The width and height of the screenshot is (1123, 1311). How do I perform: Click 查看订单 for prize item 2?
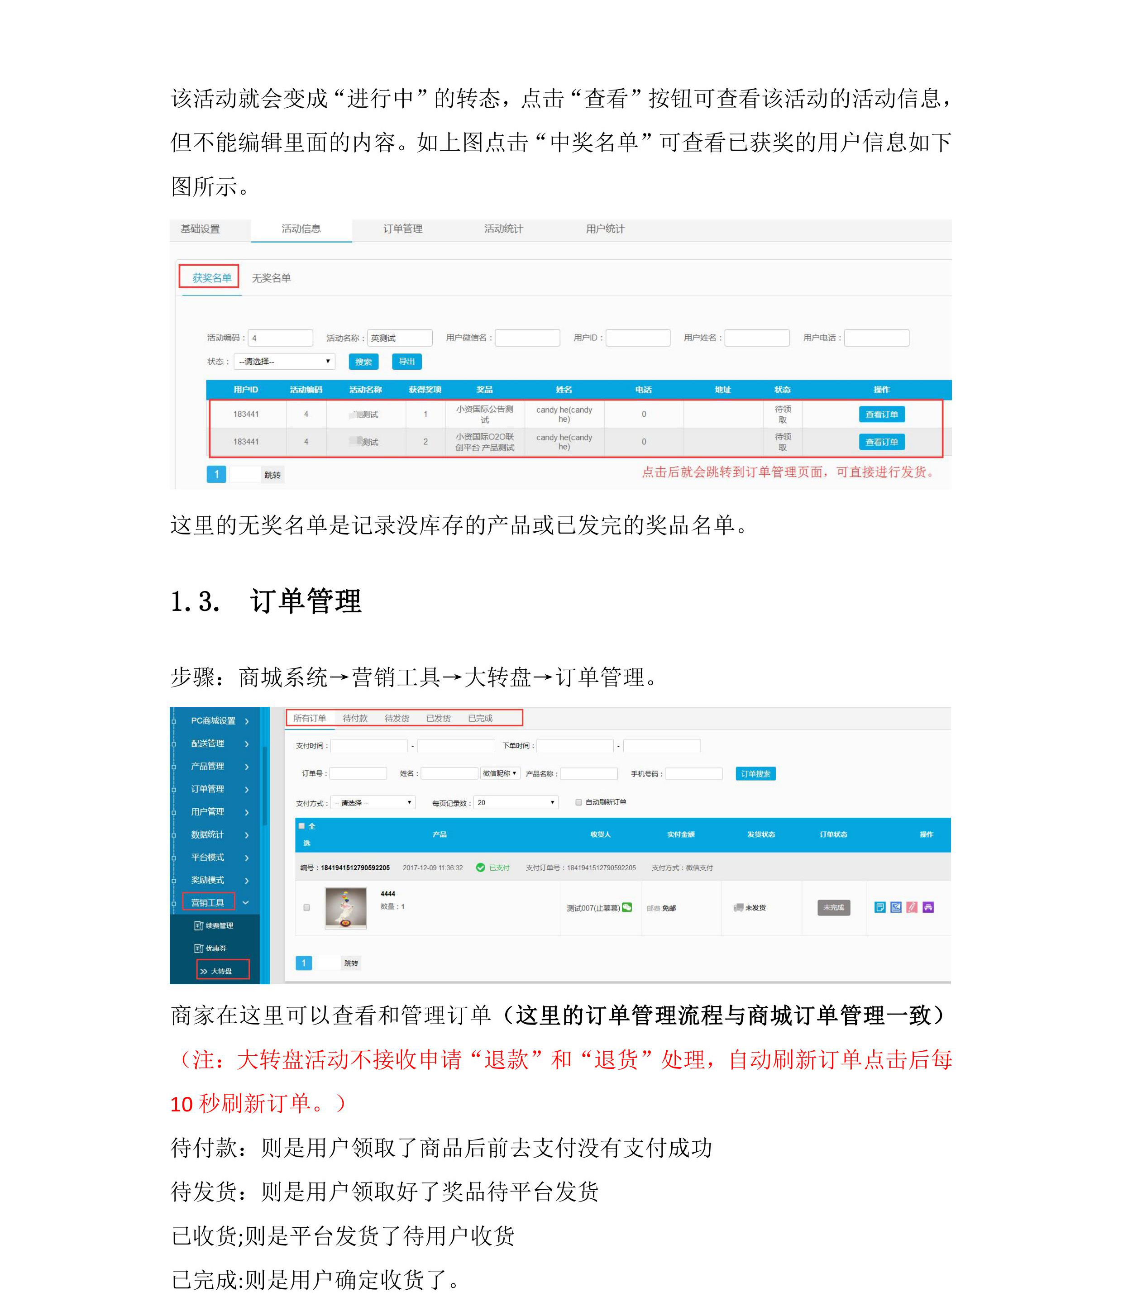(882, 442)
